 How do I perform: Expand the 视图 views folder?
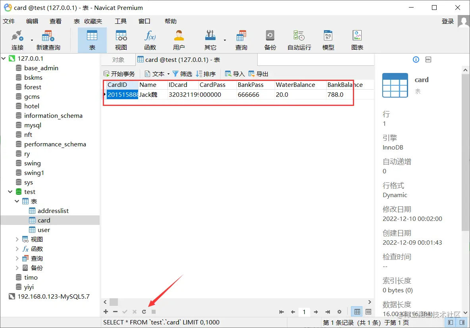[x=17, y=239]
